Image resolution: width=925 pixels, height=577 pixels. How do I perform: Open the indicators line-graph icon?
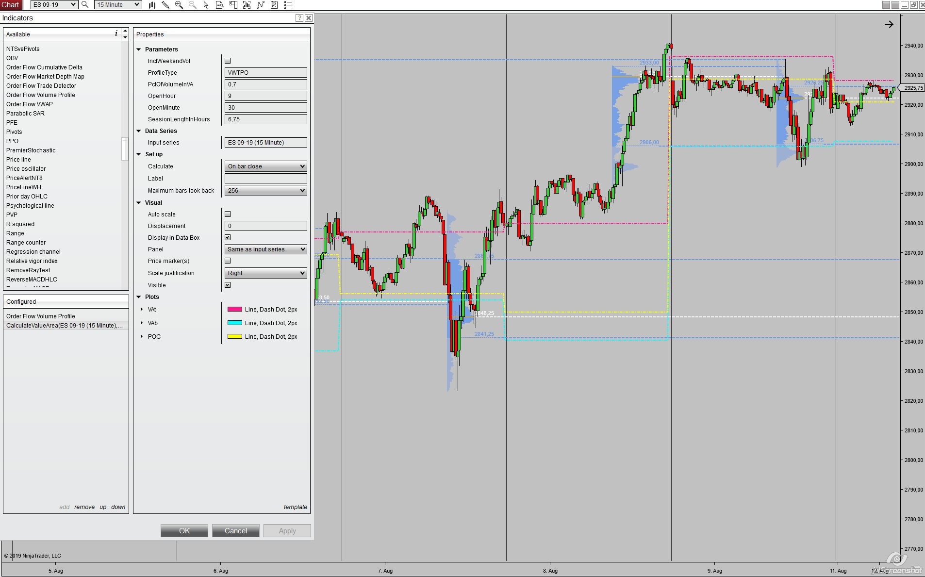[x=261, y=4]
